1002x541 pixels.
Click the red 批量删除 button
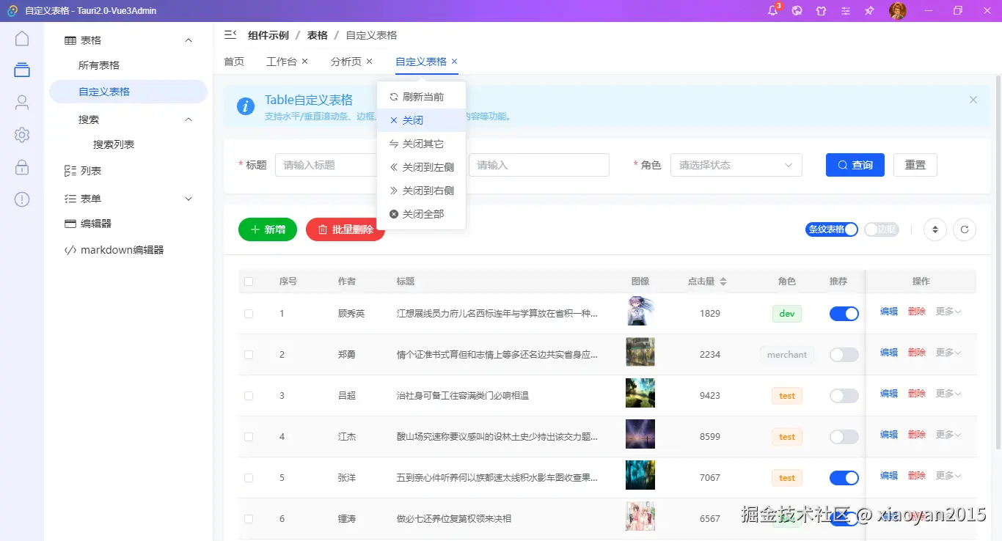pyautogui.click(x=345, y=229)
